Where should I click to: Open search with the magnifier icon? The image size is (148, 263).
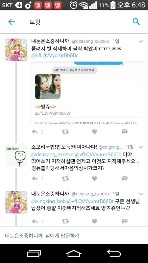coord(136,22)
